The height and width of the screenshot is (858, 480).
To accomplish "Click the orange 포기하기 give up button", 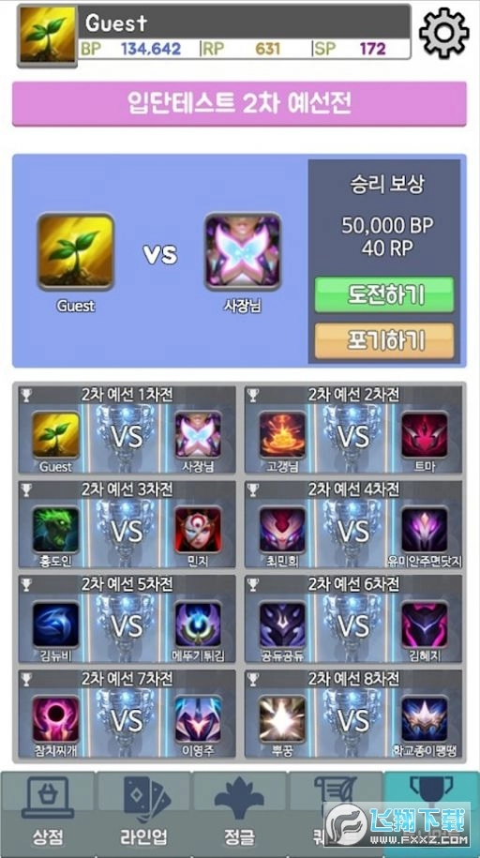I will [x=384, y=340].
